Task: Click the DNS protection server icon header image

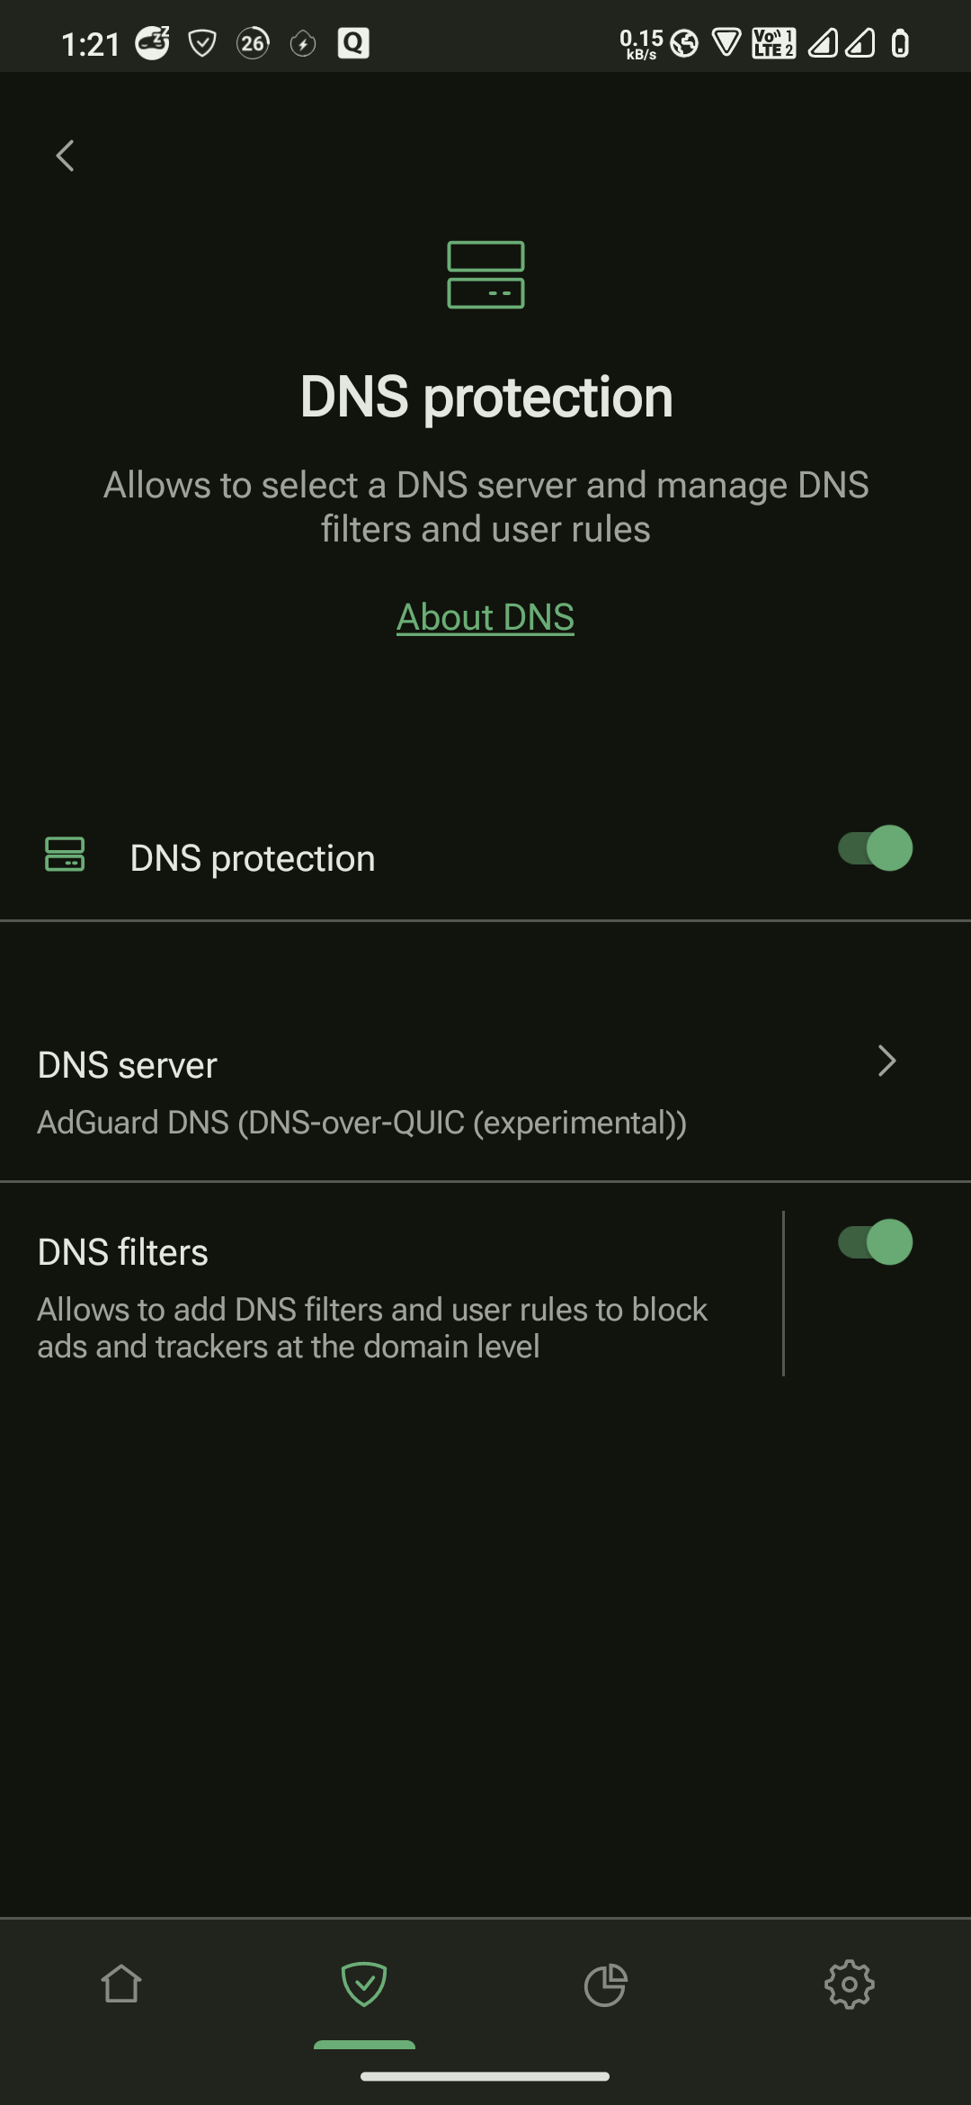Action: pyautogui.click(x=485, y=276)
